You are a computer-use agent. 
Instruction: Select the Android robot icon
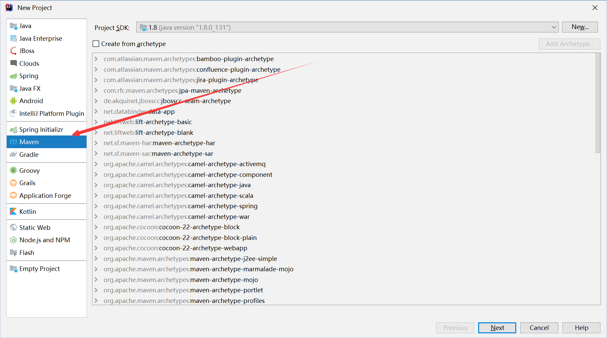click(13, 101)
